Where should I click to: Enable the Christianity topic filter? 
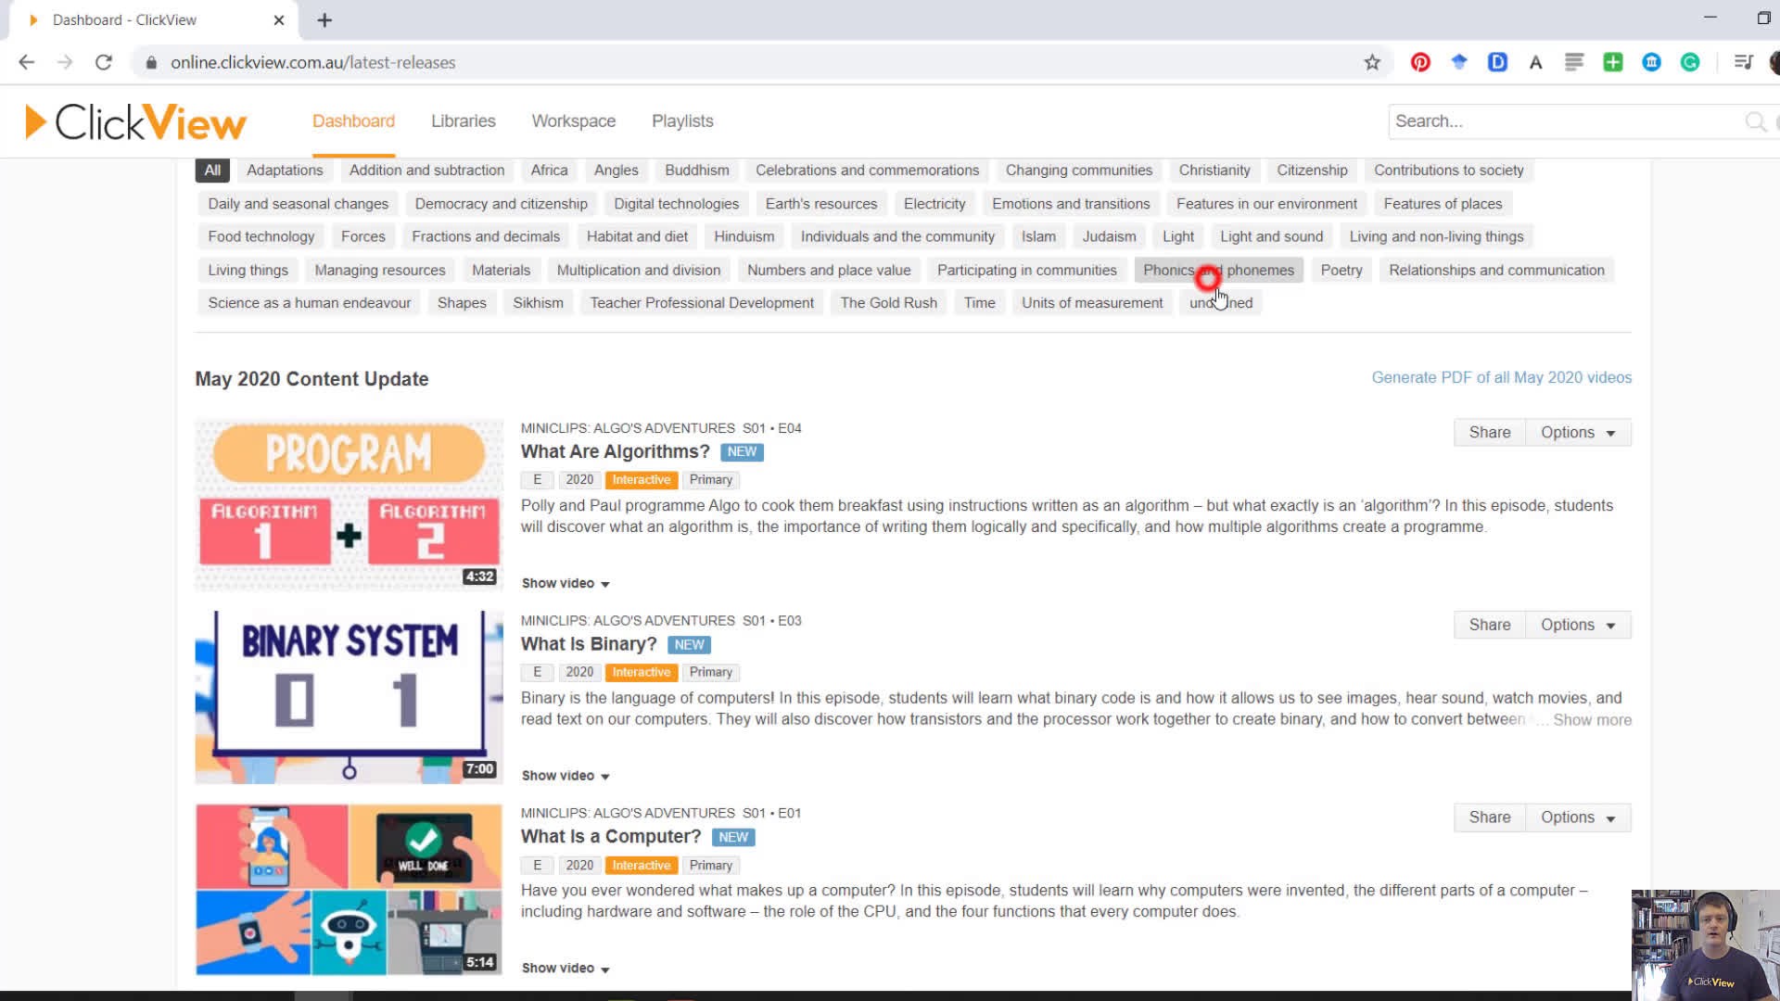tap(1214, 170)
